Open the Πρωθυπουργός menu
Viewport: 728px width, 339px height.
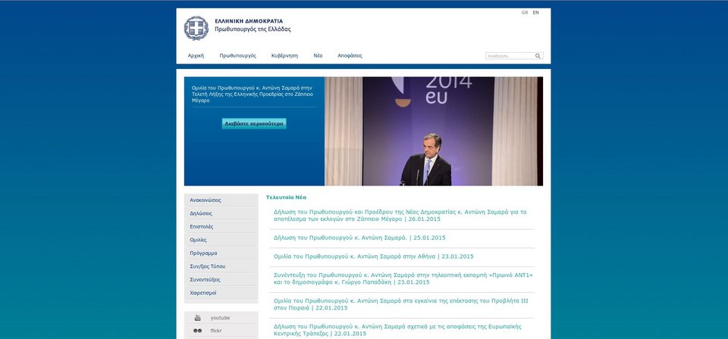237,56
